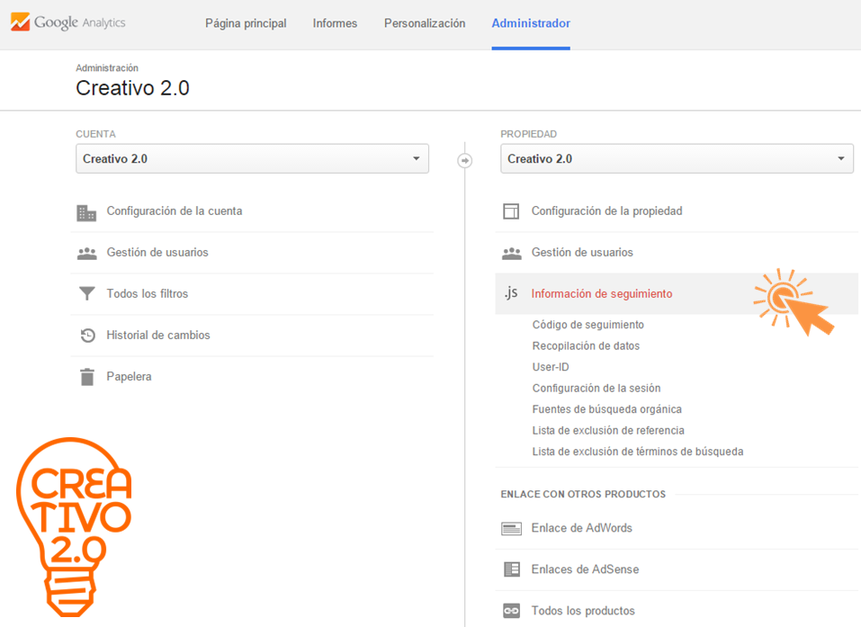The image size is (861, 627).
Task: Click the AdWords link icon
Action: [511, 528]
